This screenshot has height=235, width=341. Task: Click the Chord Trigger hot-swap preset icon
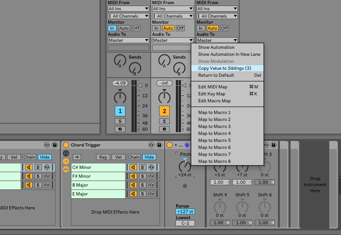point(151,145)
